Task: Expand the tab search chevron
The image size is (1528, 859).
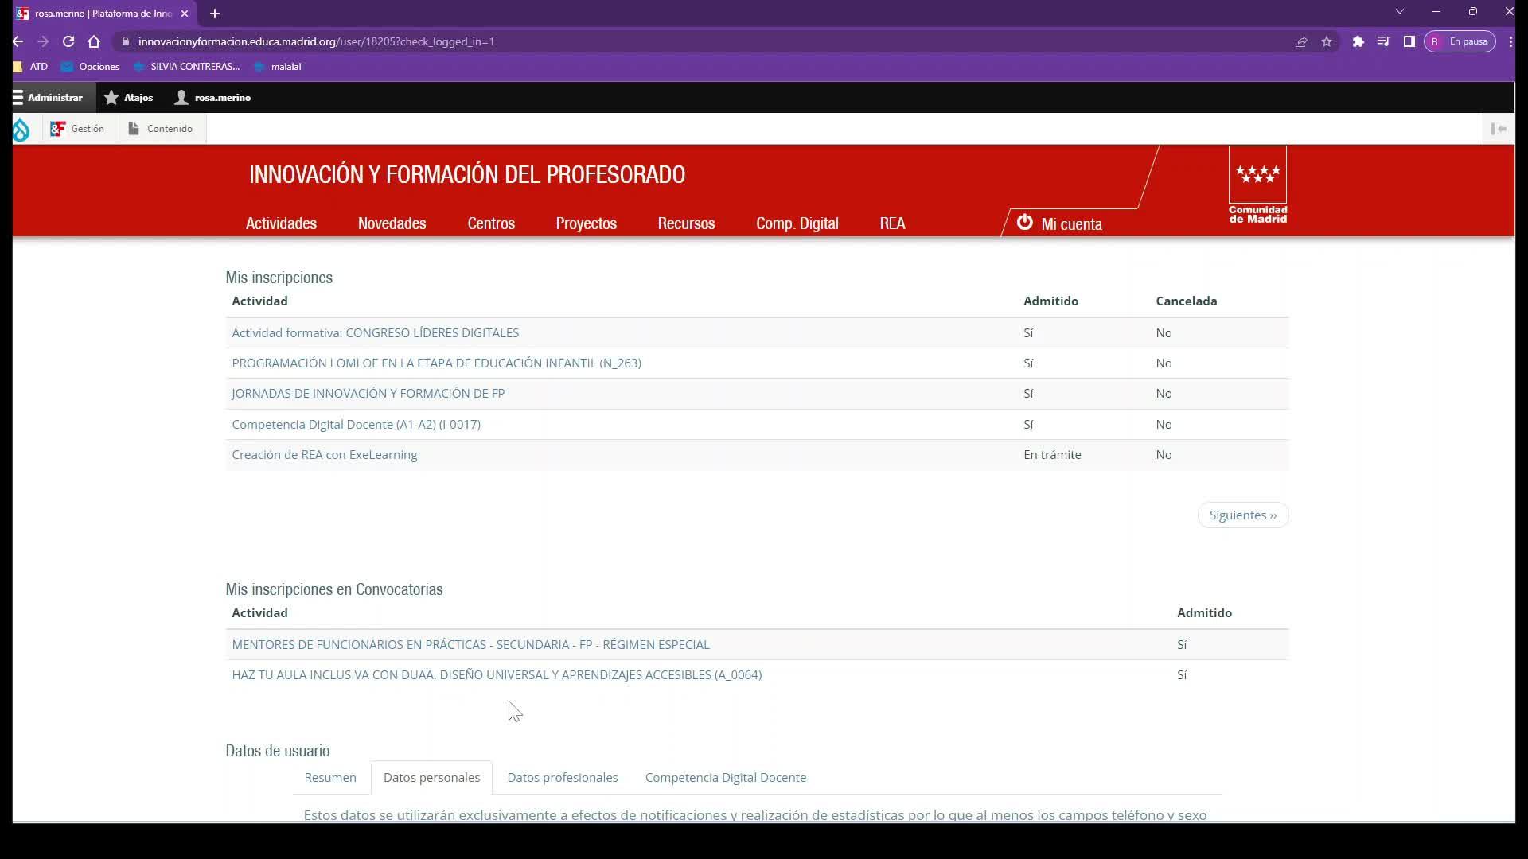Action: [x=1400, y=12]
